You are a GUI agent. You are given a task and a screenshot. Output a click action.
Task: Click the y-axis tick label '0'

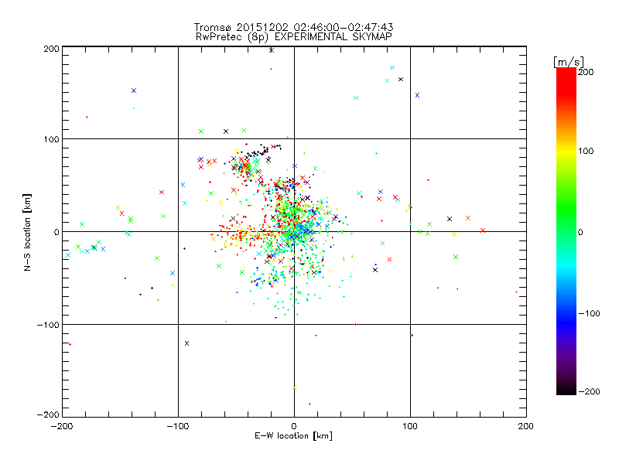[x=56, y=232]
